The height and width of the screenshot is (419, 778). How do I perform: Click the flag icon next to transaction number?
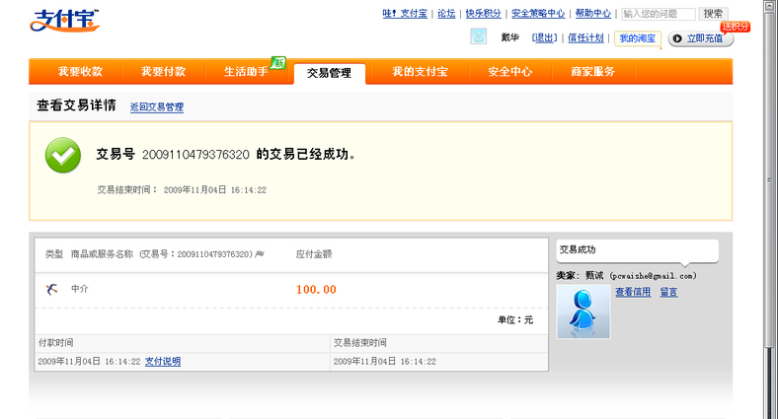click(x=260, y=254)
